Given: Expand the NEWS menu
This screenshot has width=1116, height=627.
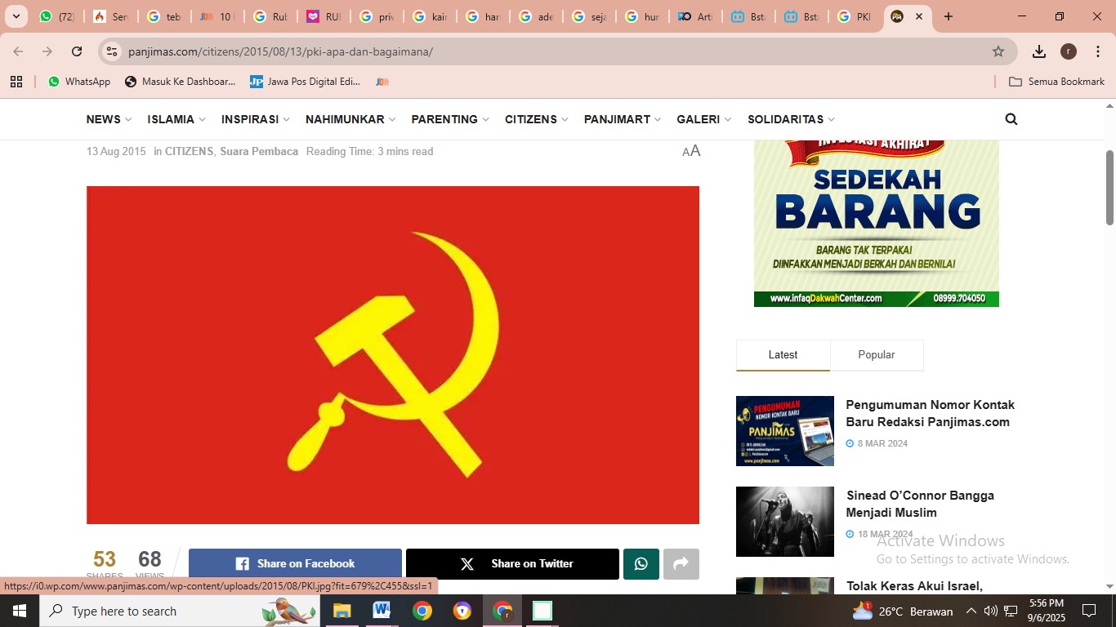Looking at the screenshot, I should 109,119.
